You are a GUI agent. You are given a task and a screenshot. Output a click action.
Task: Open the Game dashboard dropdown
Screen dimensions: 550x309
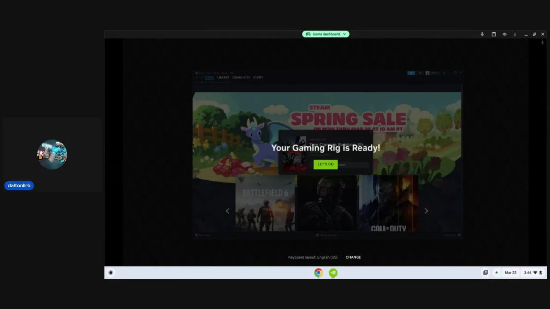point(326,34)
